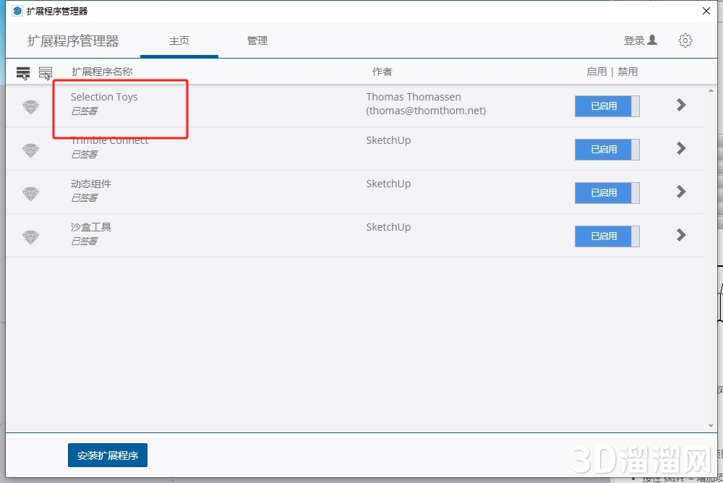The image size is (723, 483).
Task: Toggle Trimble Connect 已启用 switch
Action: pos(607,150)
